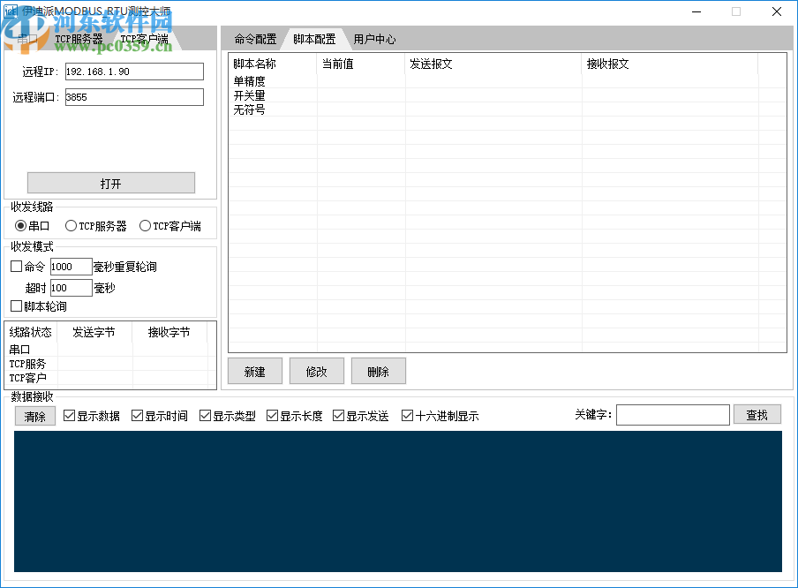Select the TCP客户端 radio option

[x=145, y=225]
